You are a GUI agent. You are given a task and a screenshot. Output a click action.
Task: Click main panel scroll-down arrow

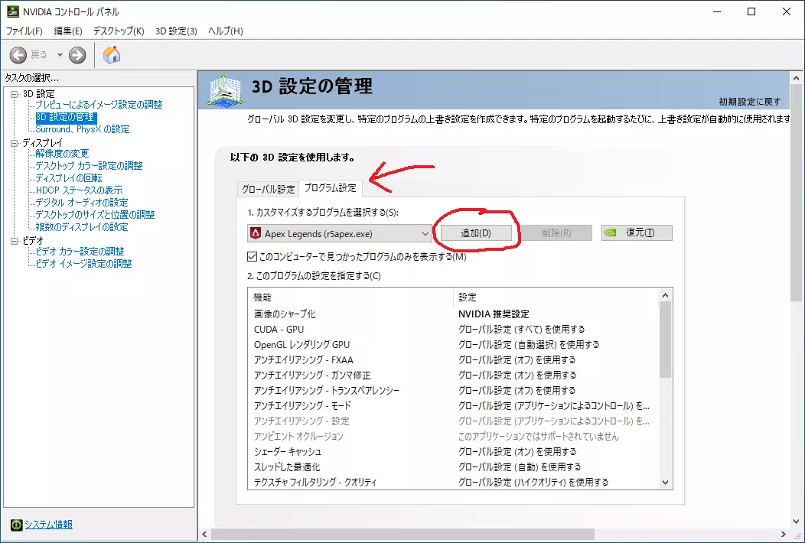coord(797,522)
